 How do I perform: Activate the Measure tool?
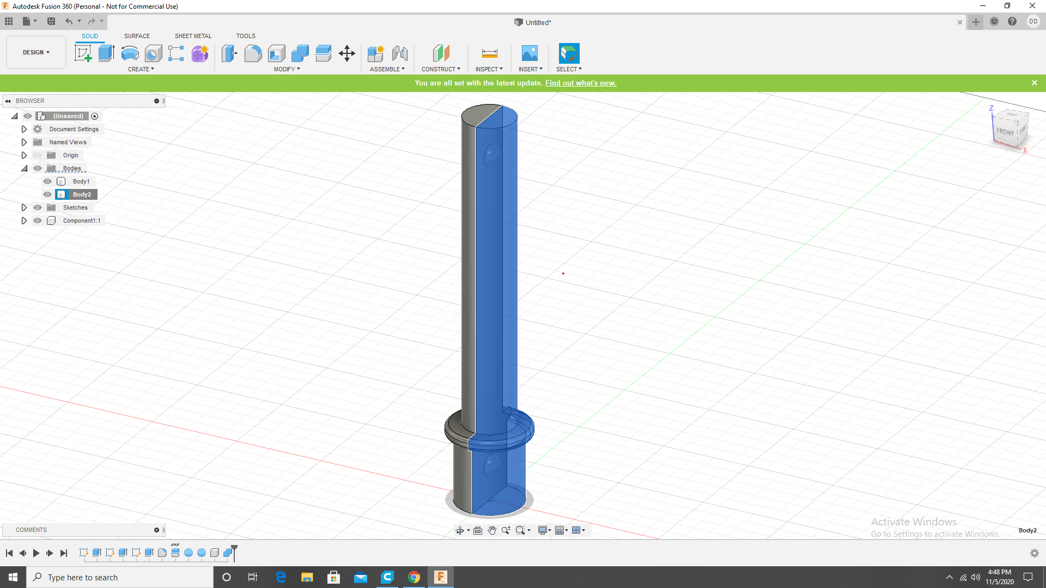pyautogui.click(x=489, y=53)
